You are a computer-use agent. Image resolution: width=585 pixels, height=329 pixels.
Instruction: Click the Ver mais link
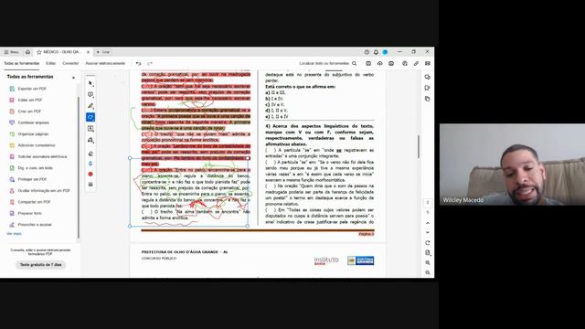(x=15, y=234)
